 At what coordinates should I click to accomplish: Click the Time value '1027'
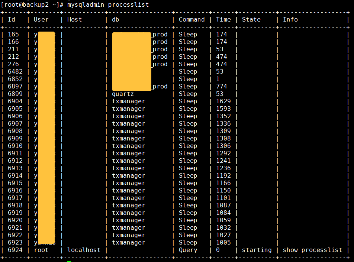click(x=223, y=235)
